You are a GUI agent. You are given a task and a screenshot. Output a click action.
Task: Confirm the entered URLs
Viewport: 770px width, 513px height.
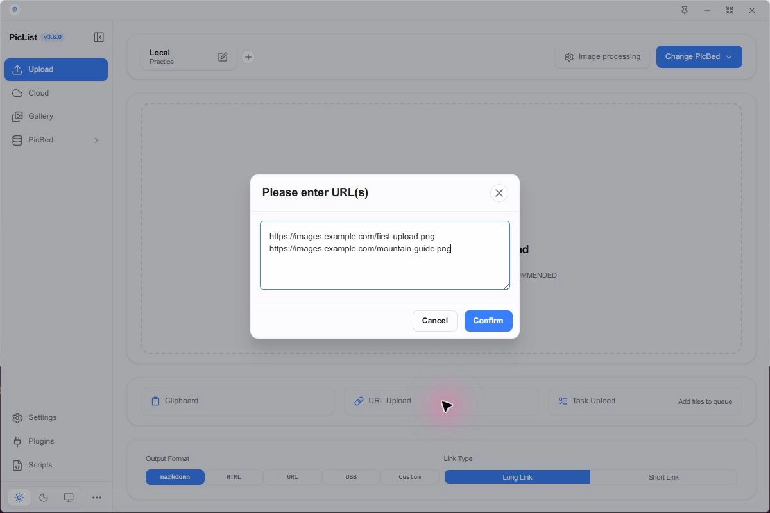click(488, 321)
